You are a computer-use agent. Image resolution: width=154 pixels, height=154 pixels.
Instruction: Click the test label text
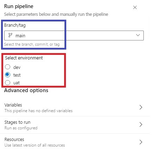pyautogui.click(x=17, y=75)
